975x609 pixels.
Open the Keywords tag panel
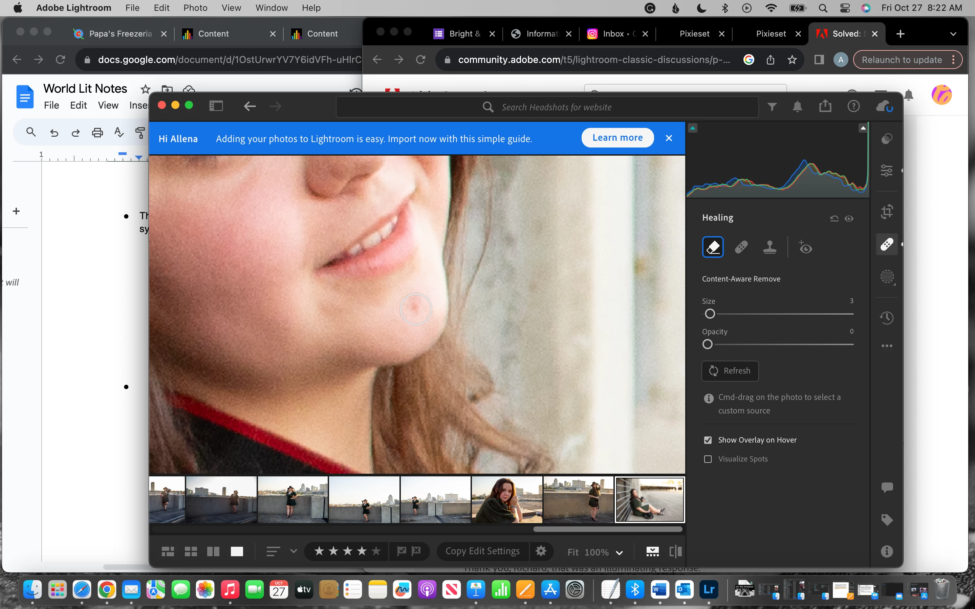[x=887, y=520]
